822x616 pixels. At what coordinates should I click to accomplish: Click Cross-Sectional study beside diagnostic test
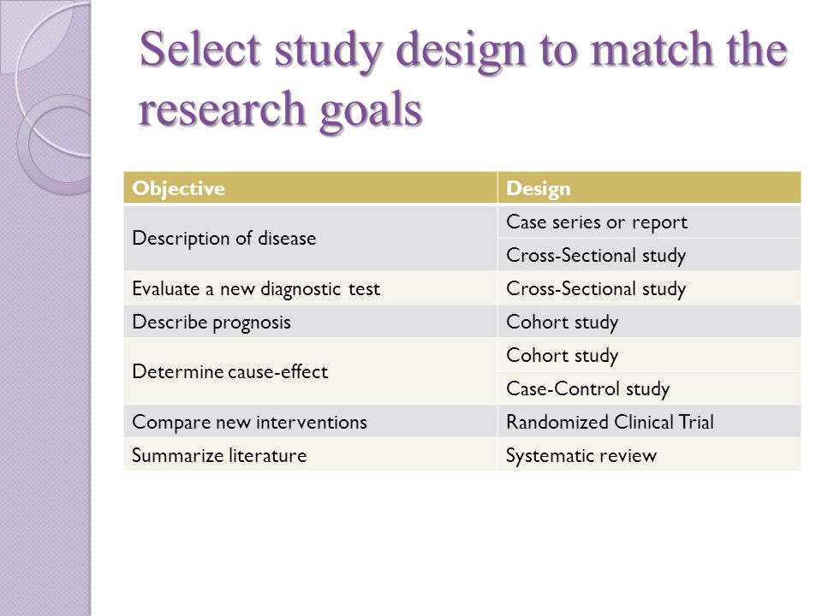[x=649, y=288]
